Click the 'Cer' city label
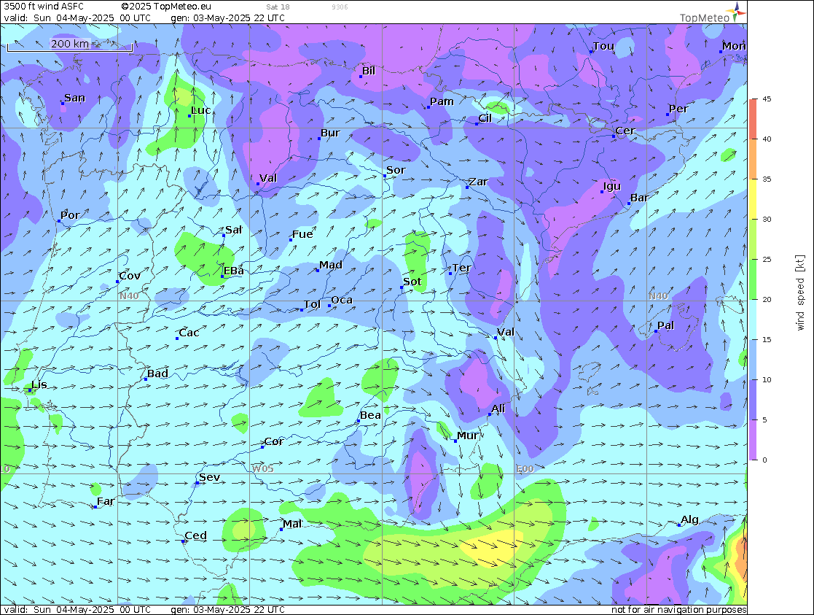 coord(625,131)
